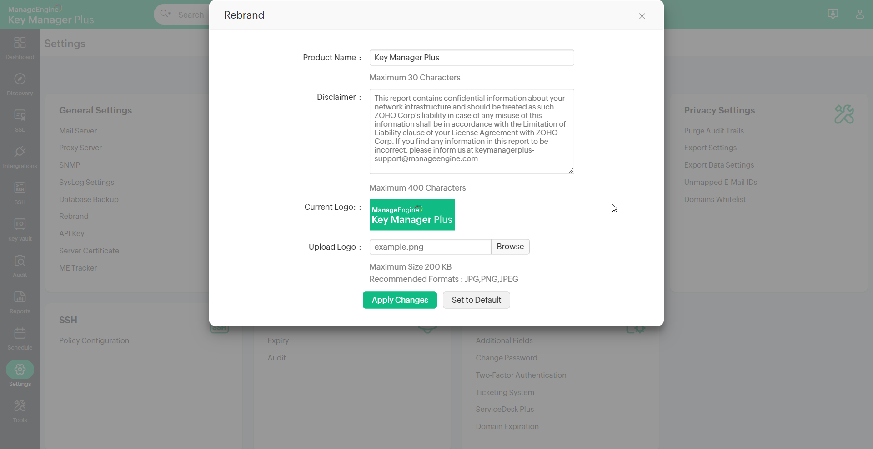Open Ticketing System settings
This screenshot has height=449, width=873.
(x=505, y=393)
